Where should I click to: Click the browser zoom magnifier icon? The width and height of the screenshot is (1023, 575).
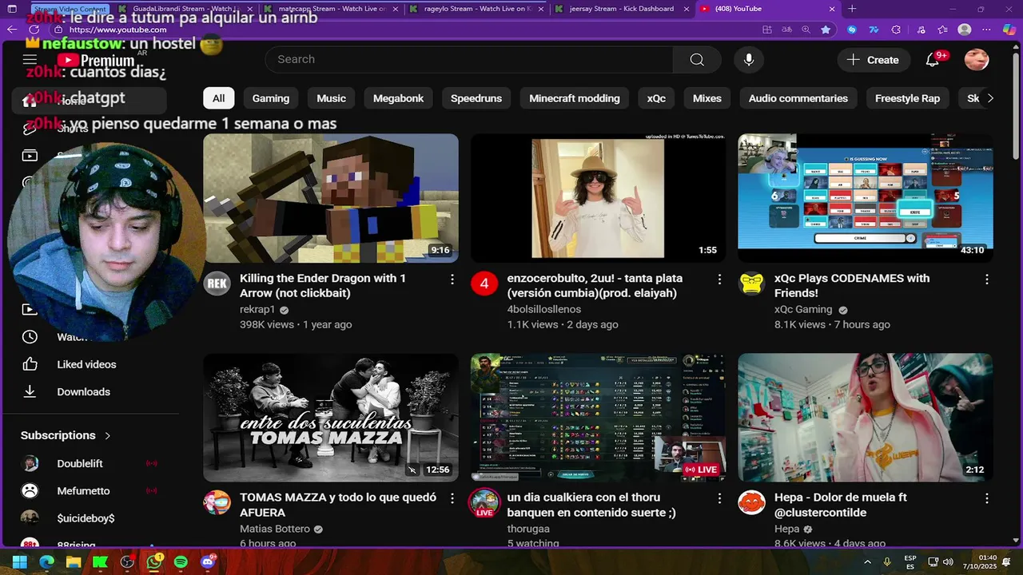[x=806, y=30]
